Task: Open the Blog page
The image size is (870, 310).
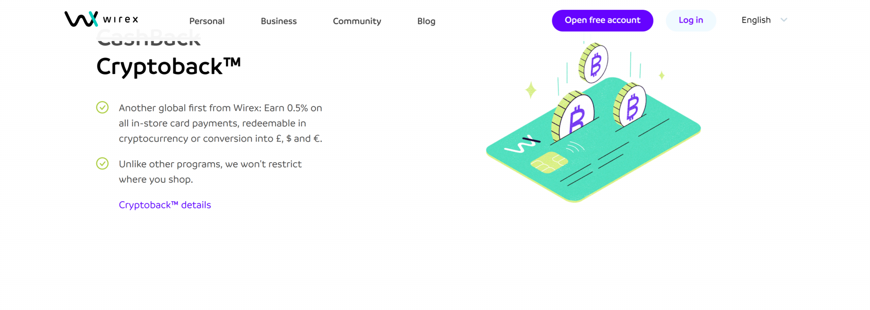Action: [x=426, y=21]
